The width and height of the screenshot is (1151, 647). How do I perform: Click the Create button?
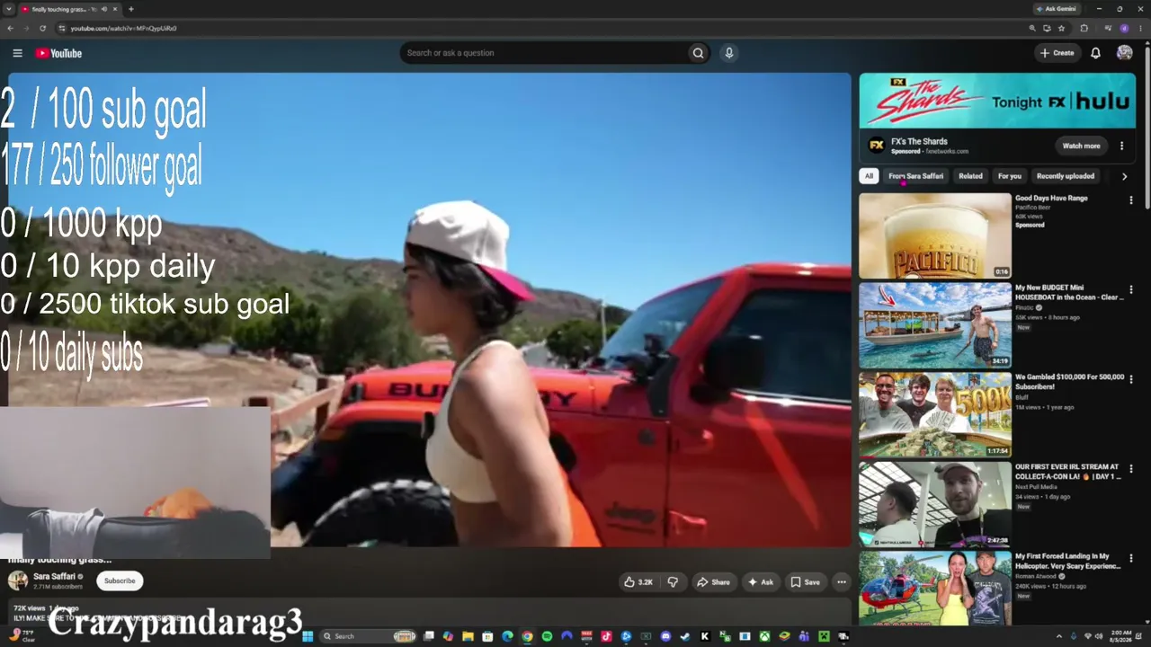[1057, 53]
